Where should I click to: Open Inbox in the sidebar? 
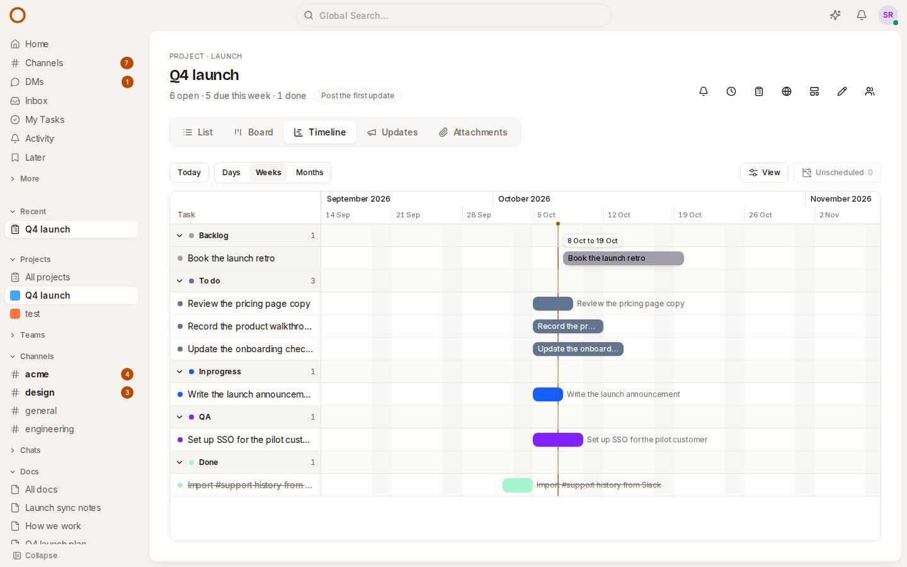click(72, 101)
